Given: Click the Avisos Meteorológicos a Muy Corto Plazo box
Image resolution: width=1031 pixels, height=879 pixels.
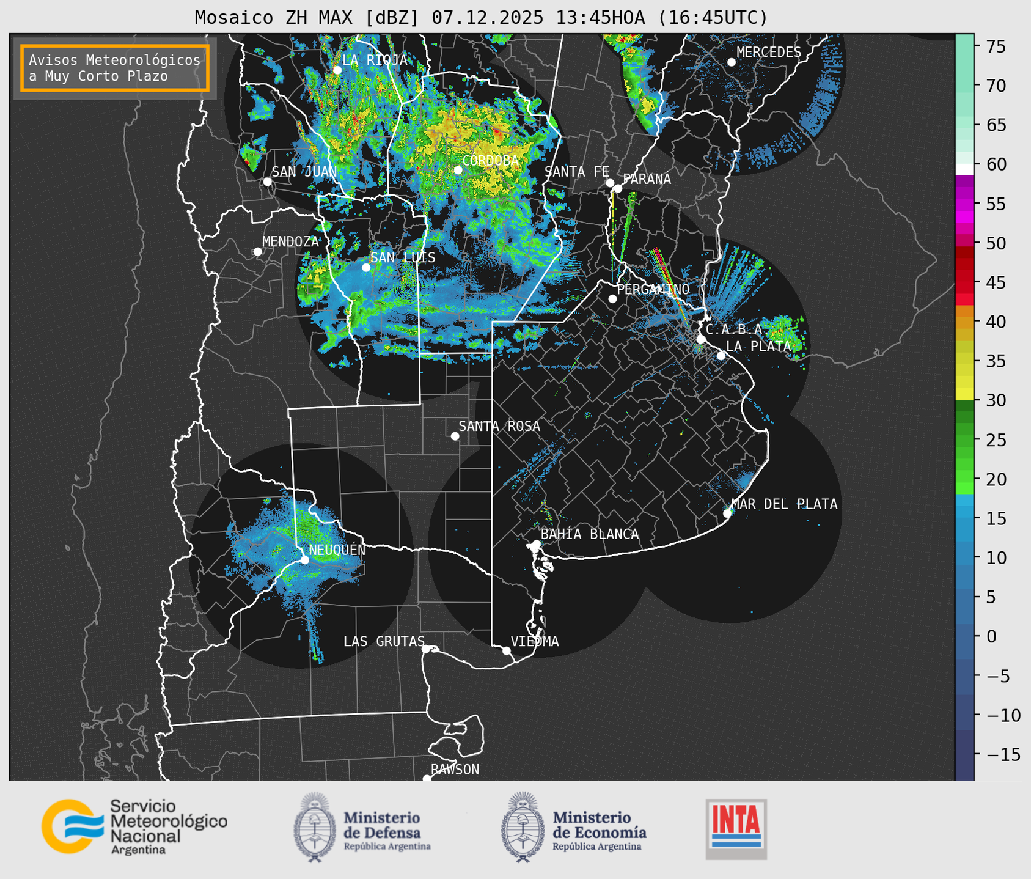Looking at the screenshot, I should pos(115,68).
